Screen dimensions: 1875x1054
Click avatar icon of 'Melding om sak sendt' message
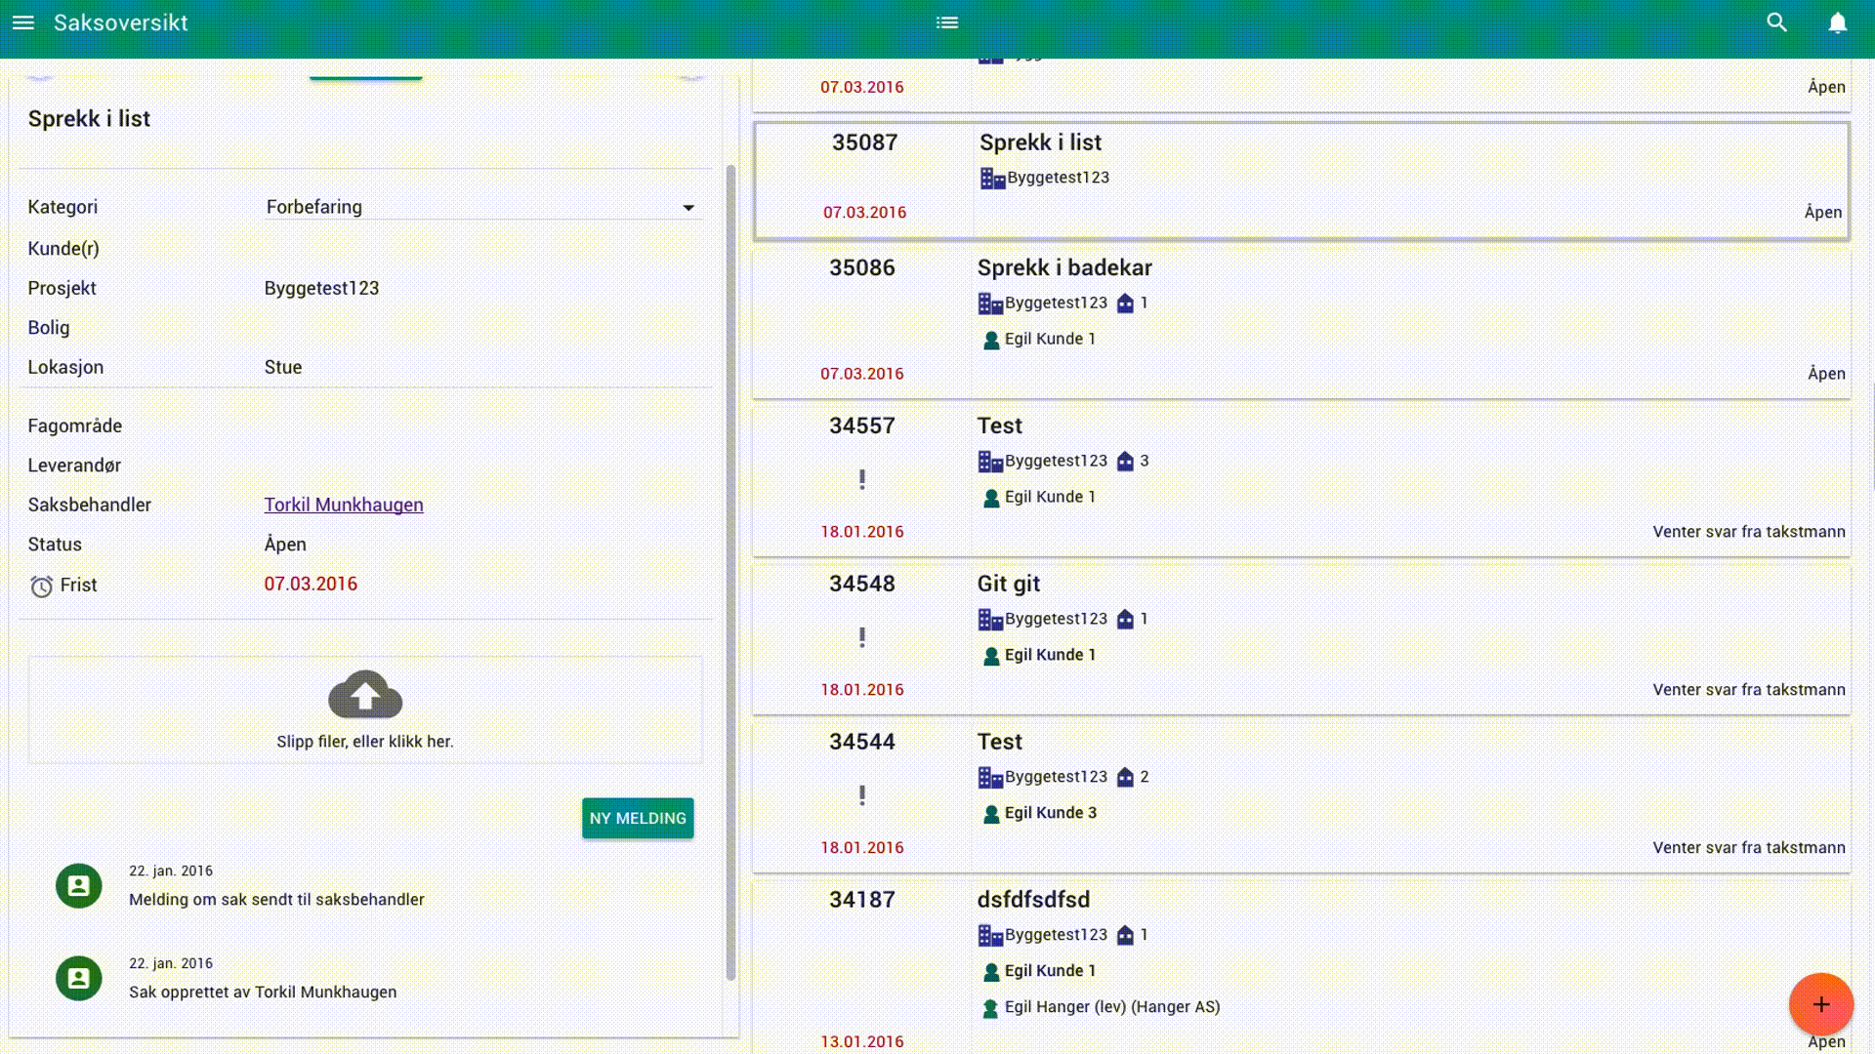pos(79,885)
